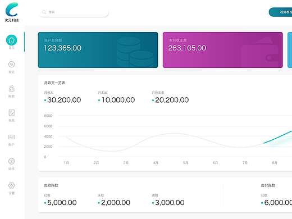292x219 pixels.
Task: Focus the 搜索 search input field
Action: pos(74,12)
